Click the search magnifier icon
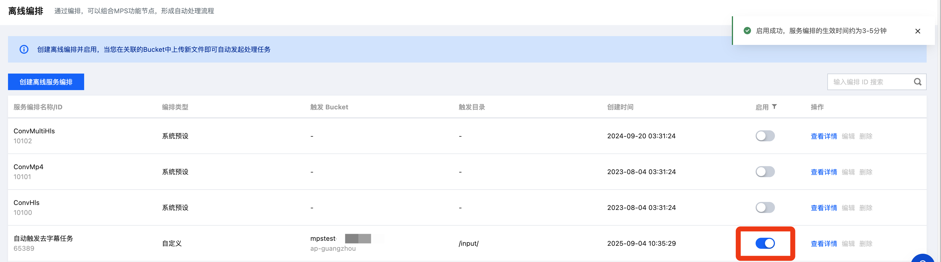 (917, 82)
